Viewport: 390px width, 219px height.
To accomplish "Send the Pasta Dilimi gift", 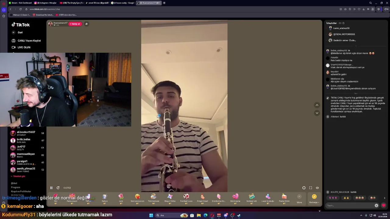I will point(284,198).
